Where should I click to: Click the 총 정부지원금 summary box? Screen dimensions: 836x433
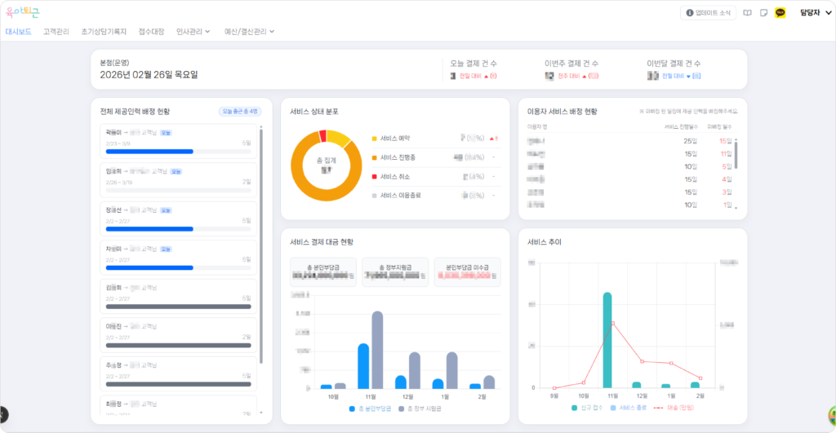point(395,272)
